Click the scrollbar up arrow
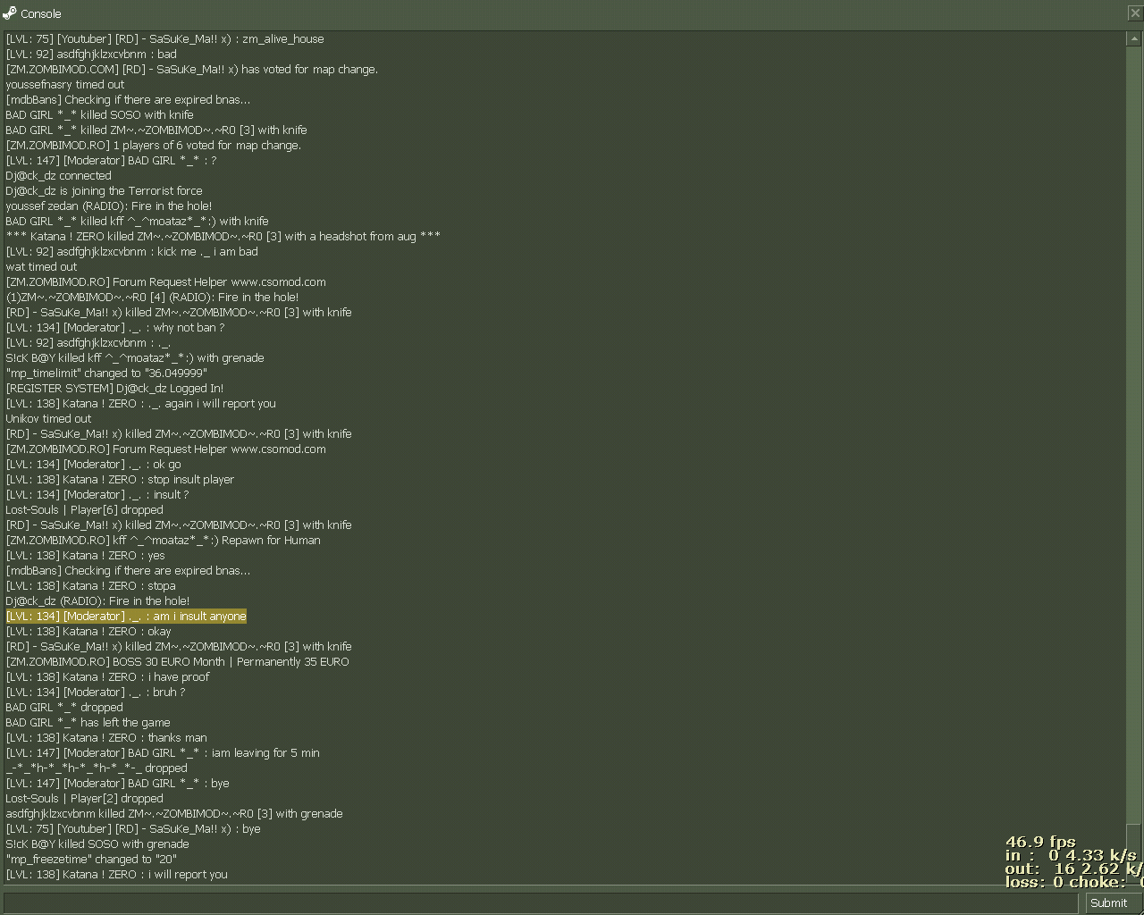This screenshot has height=915, width=1144. [x=1133, y=38]
